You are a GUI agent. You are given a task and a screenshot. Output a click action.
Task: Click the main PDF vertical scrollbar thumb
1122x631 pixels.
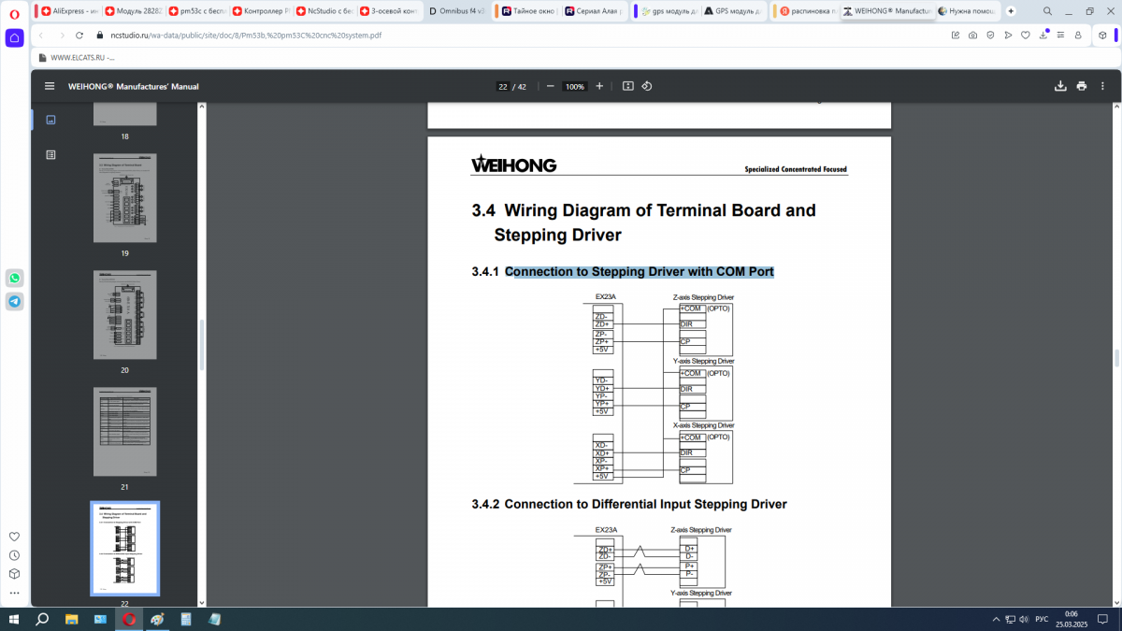(1116, 358)
